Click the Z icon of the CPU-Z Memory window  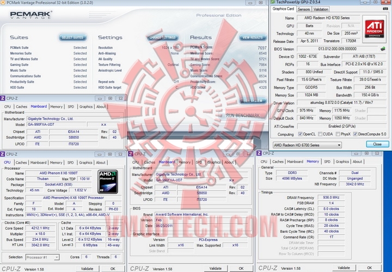(x=259, y=153)
